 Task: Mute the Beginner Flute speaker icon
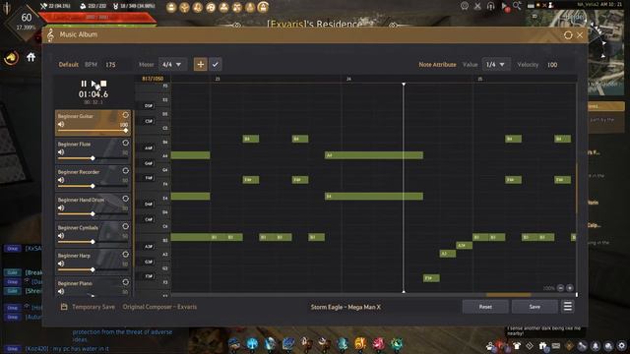pos(61,152)
